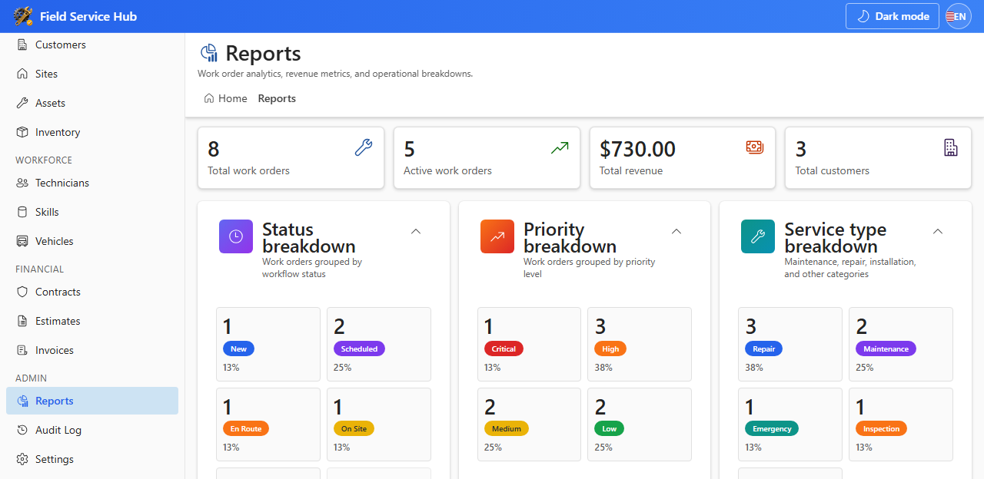Click the Field Service Hub logo icon
This screenshot has width=984, height=479.
tap(24, 16)
